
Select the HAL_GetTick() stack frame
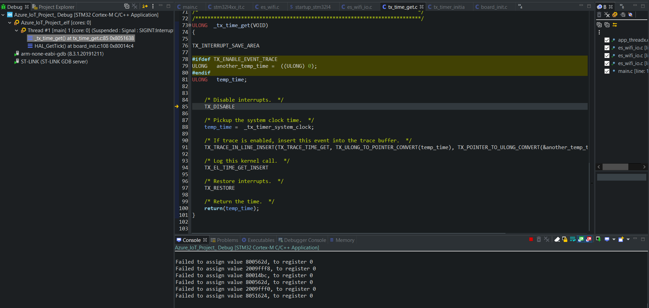pyautogui.click(x=81, y=46)
